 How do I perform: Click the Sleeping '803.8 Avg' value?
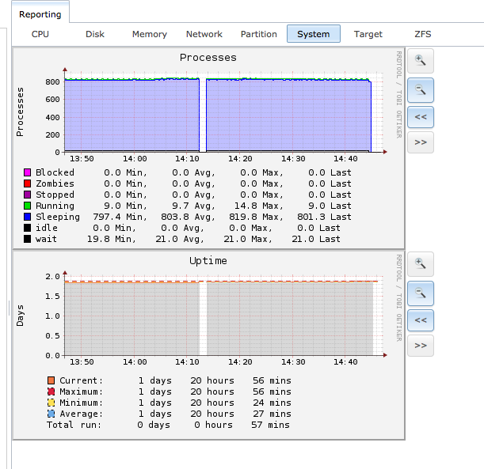(x=188, y=217)
